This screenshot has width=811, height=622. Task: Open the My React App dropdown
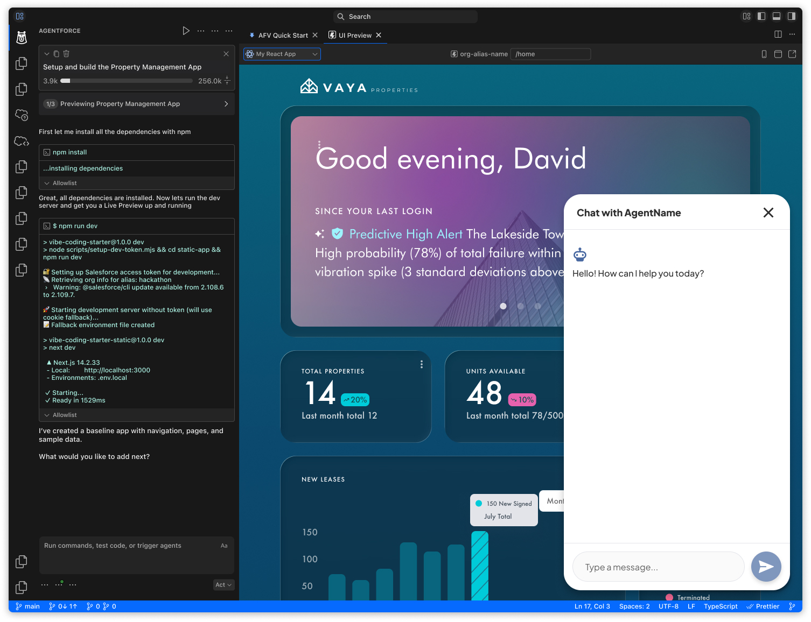[x=282, y=54]
